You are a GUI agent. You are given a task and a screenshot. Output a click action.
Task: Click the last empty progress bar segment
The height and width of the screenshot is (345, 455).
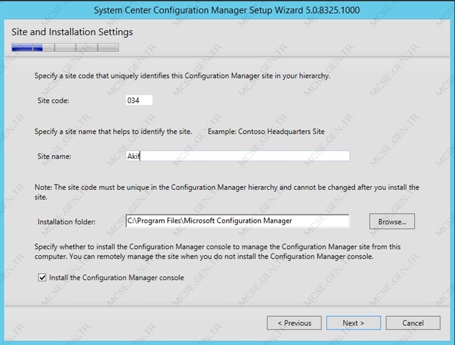(x=108, y=47)
